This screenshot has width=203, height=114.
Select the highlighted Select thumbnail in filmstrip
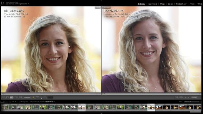[x=82, y=107]
